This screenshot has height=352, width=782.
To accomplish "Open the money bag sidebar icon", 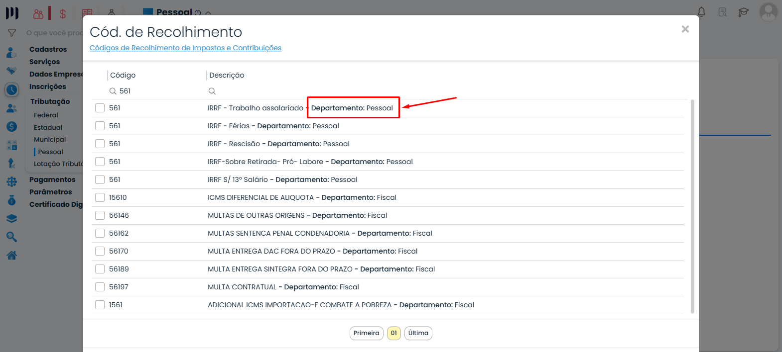I will (x=12, y=200).
